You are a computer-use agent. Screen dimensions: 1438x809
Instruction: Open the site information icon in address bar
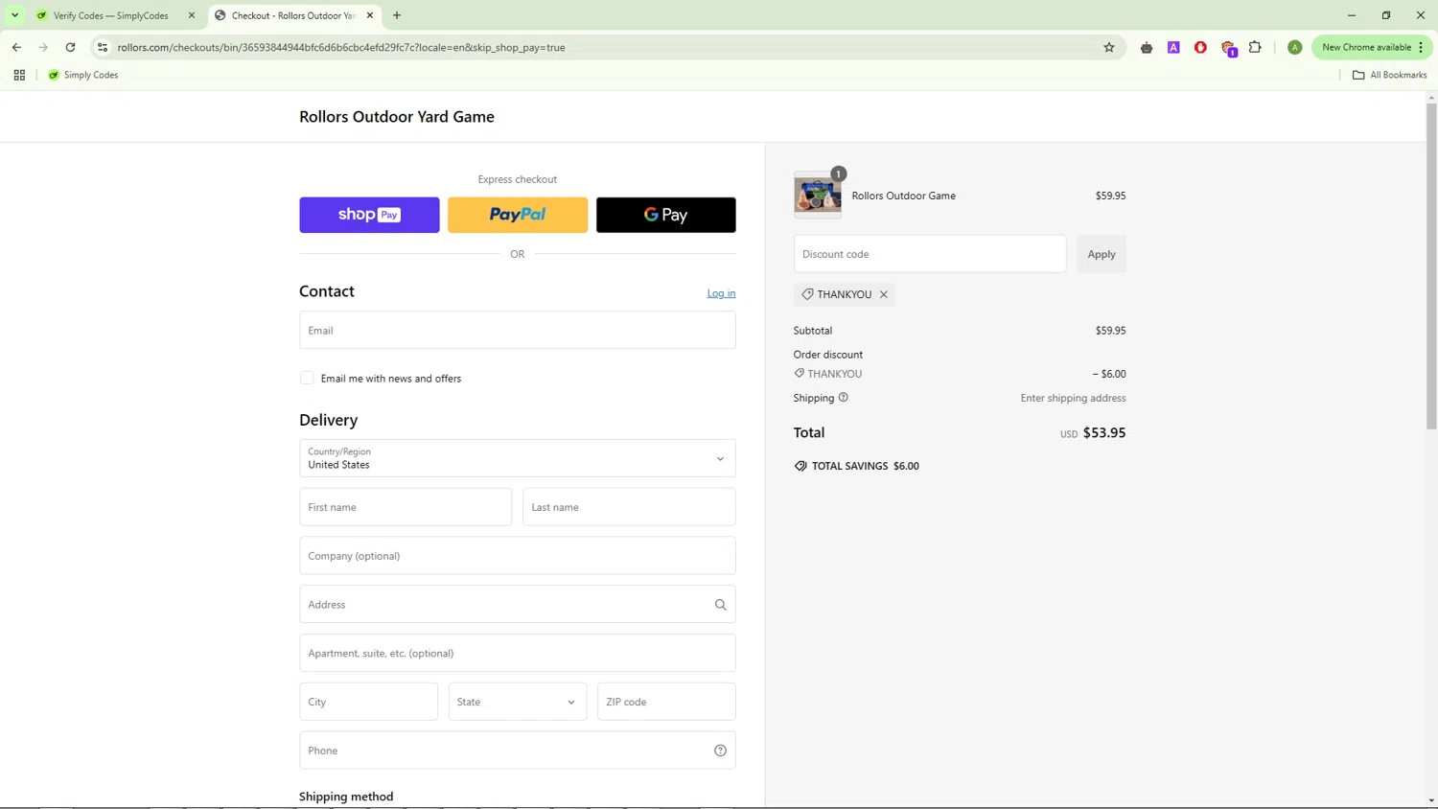(103, 47)
